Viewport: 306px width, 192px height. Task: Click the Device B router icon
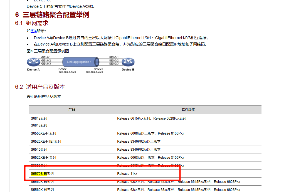click(128, 62)
